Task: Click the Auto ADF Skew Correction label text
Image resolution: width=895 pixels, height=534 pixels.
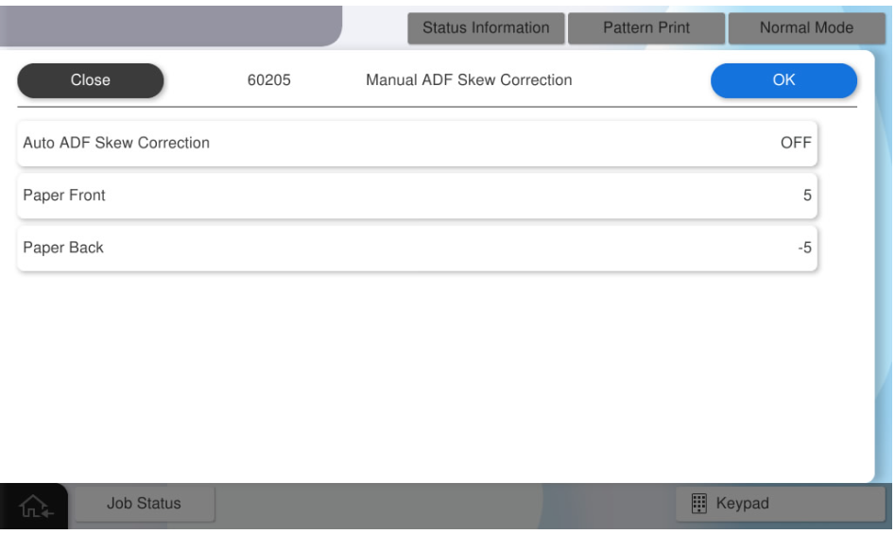Action: [116, 144]
